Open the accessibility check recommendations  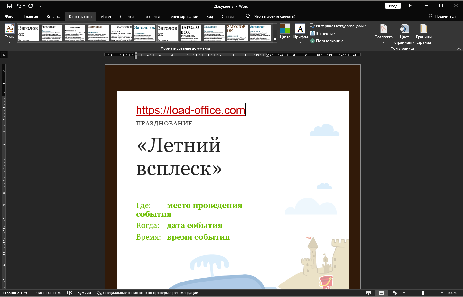coord(148,293)
